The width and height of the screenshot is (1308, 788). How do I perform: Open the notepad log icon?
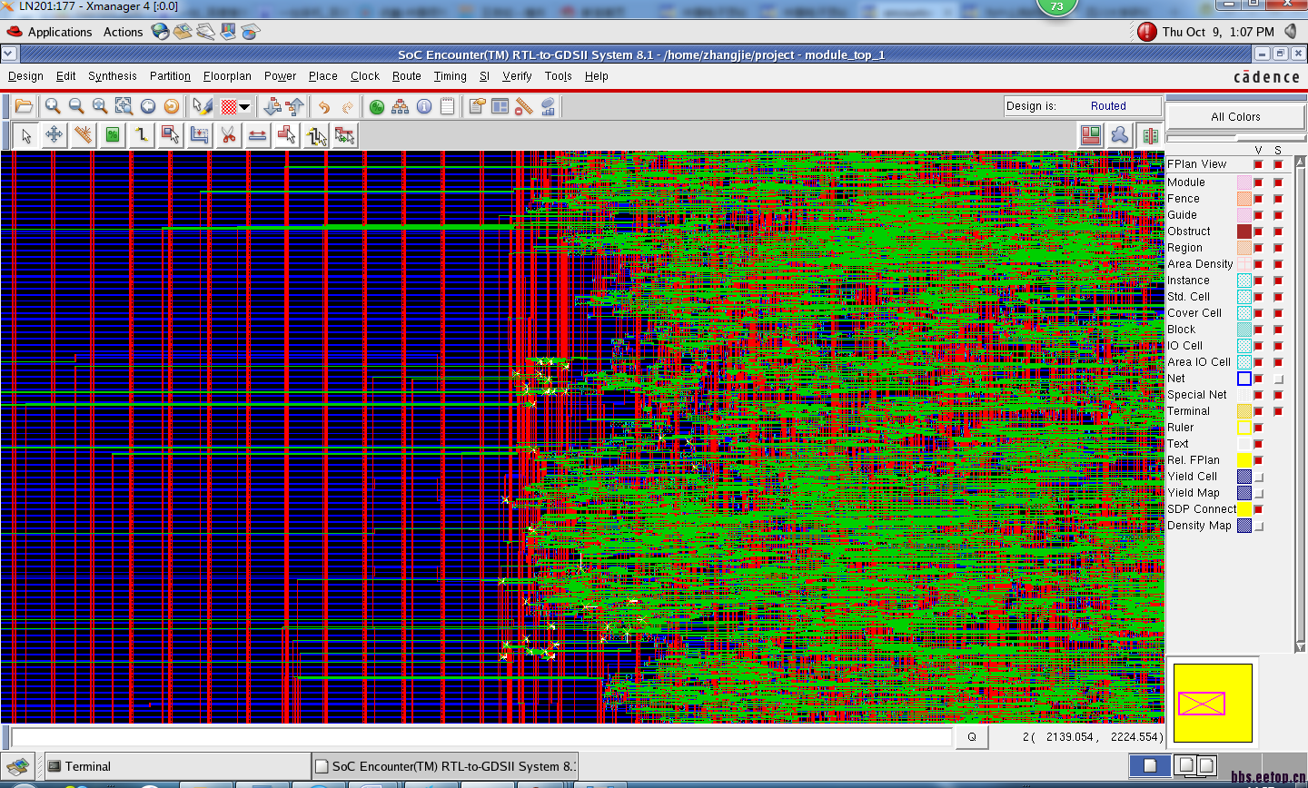click(448, 106)
